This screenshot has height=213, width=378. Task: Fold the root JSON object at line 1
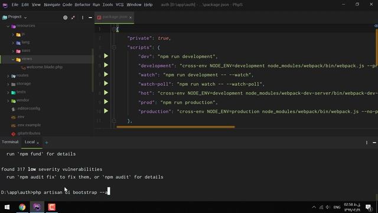click(x=114, y=29)
